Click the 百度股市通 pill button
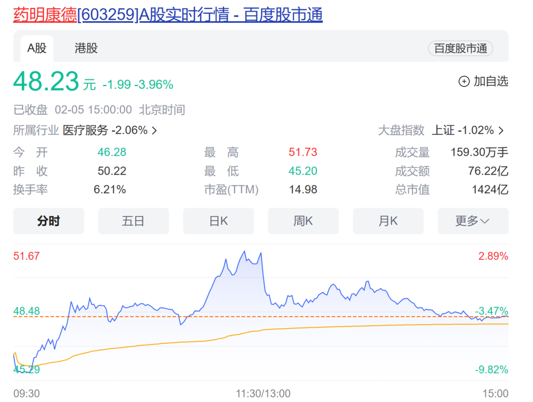Screen dimensions: 533x402 tap(460, 48)
